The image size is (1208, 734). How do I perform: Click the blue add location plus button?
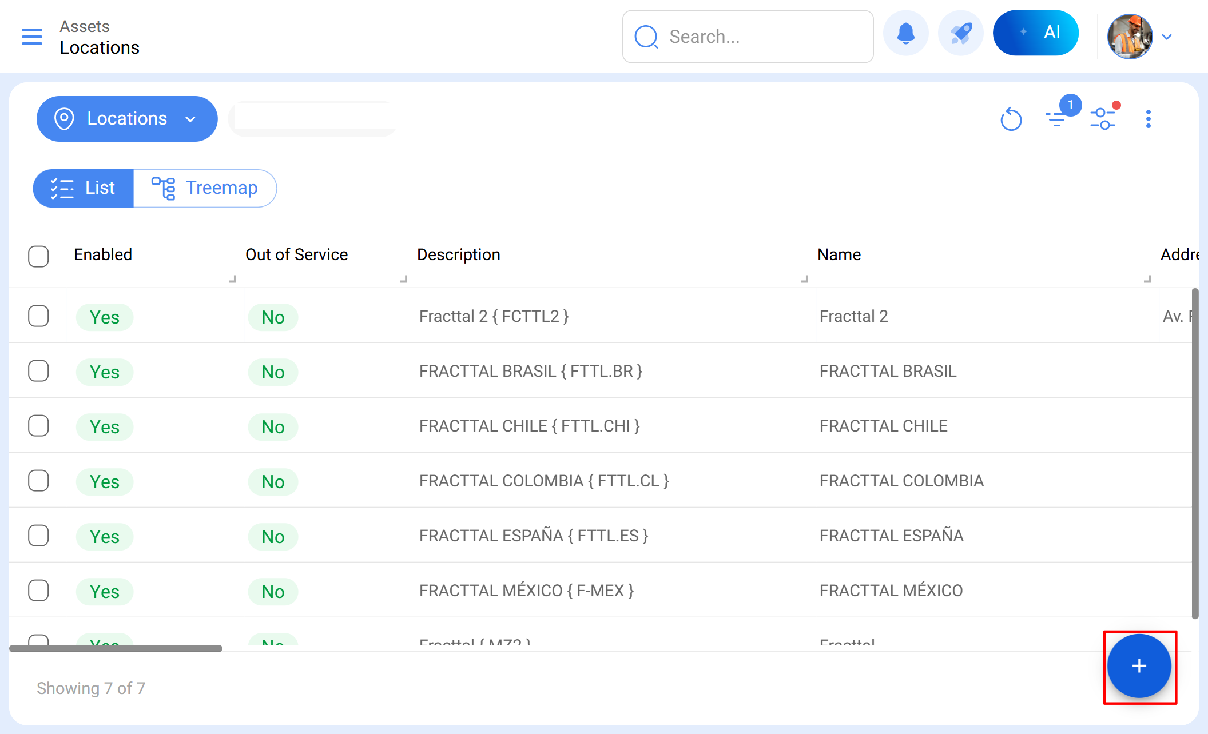[x=1139, y=666]
